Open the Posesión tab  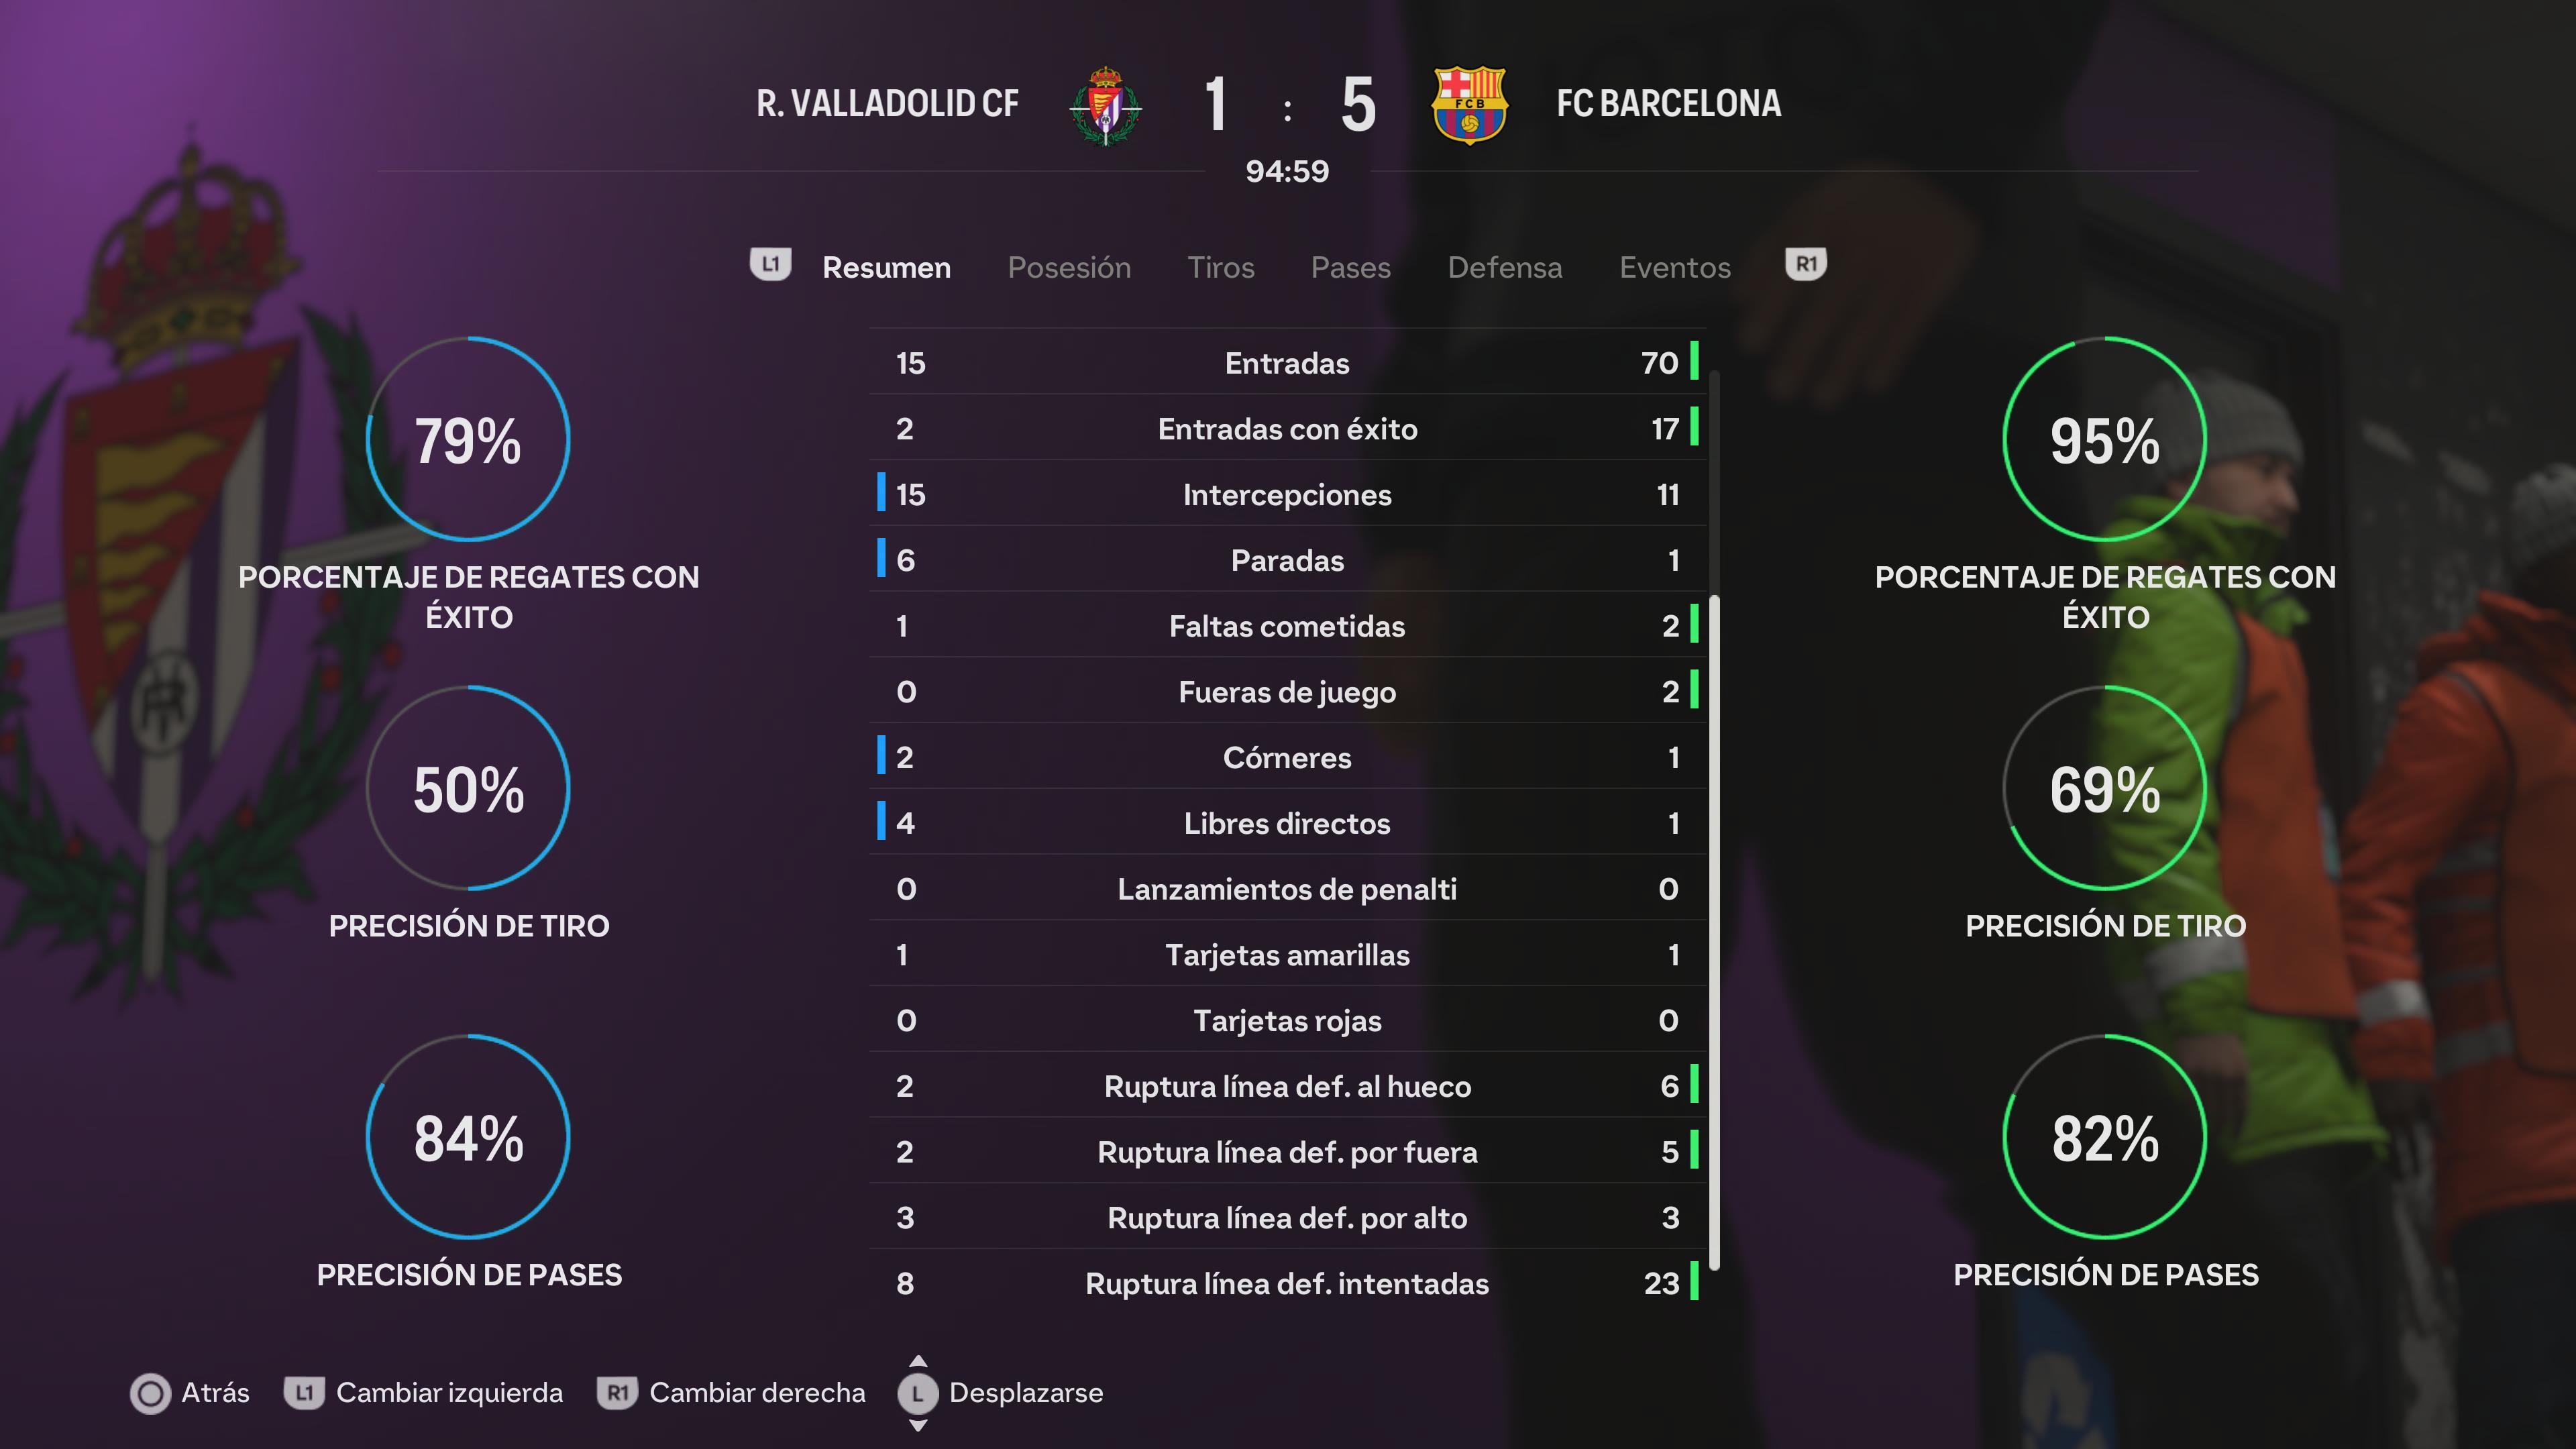point(1069,267)
